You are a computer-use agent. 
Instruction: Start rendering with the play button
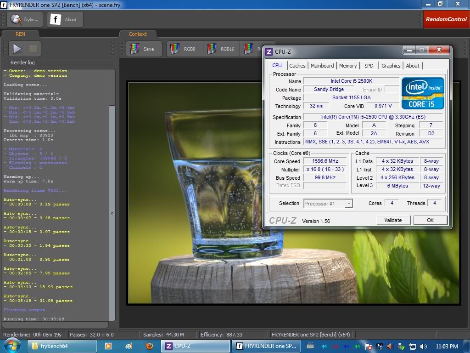click(17, 49)
